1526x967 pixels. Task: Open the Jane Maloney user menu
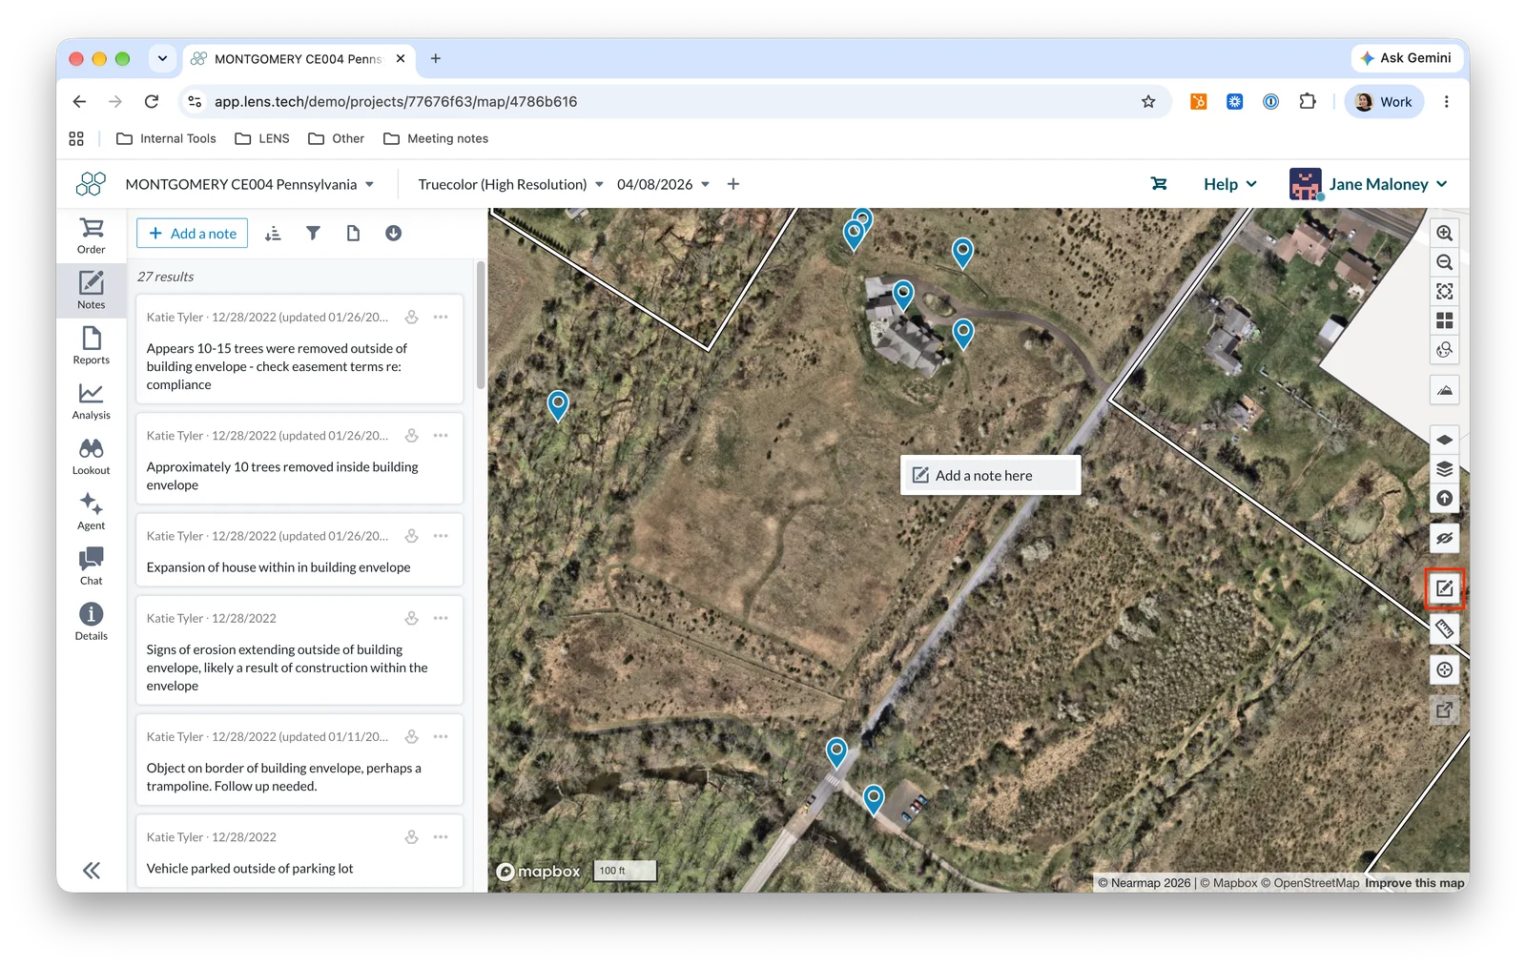point(1369,184)
